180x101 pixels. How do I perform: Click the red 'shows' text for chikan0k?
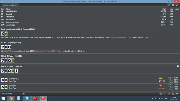[162, 88]
